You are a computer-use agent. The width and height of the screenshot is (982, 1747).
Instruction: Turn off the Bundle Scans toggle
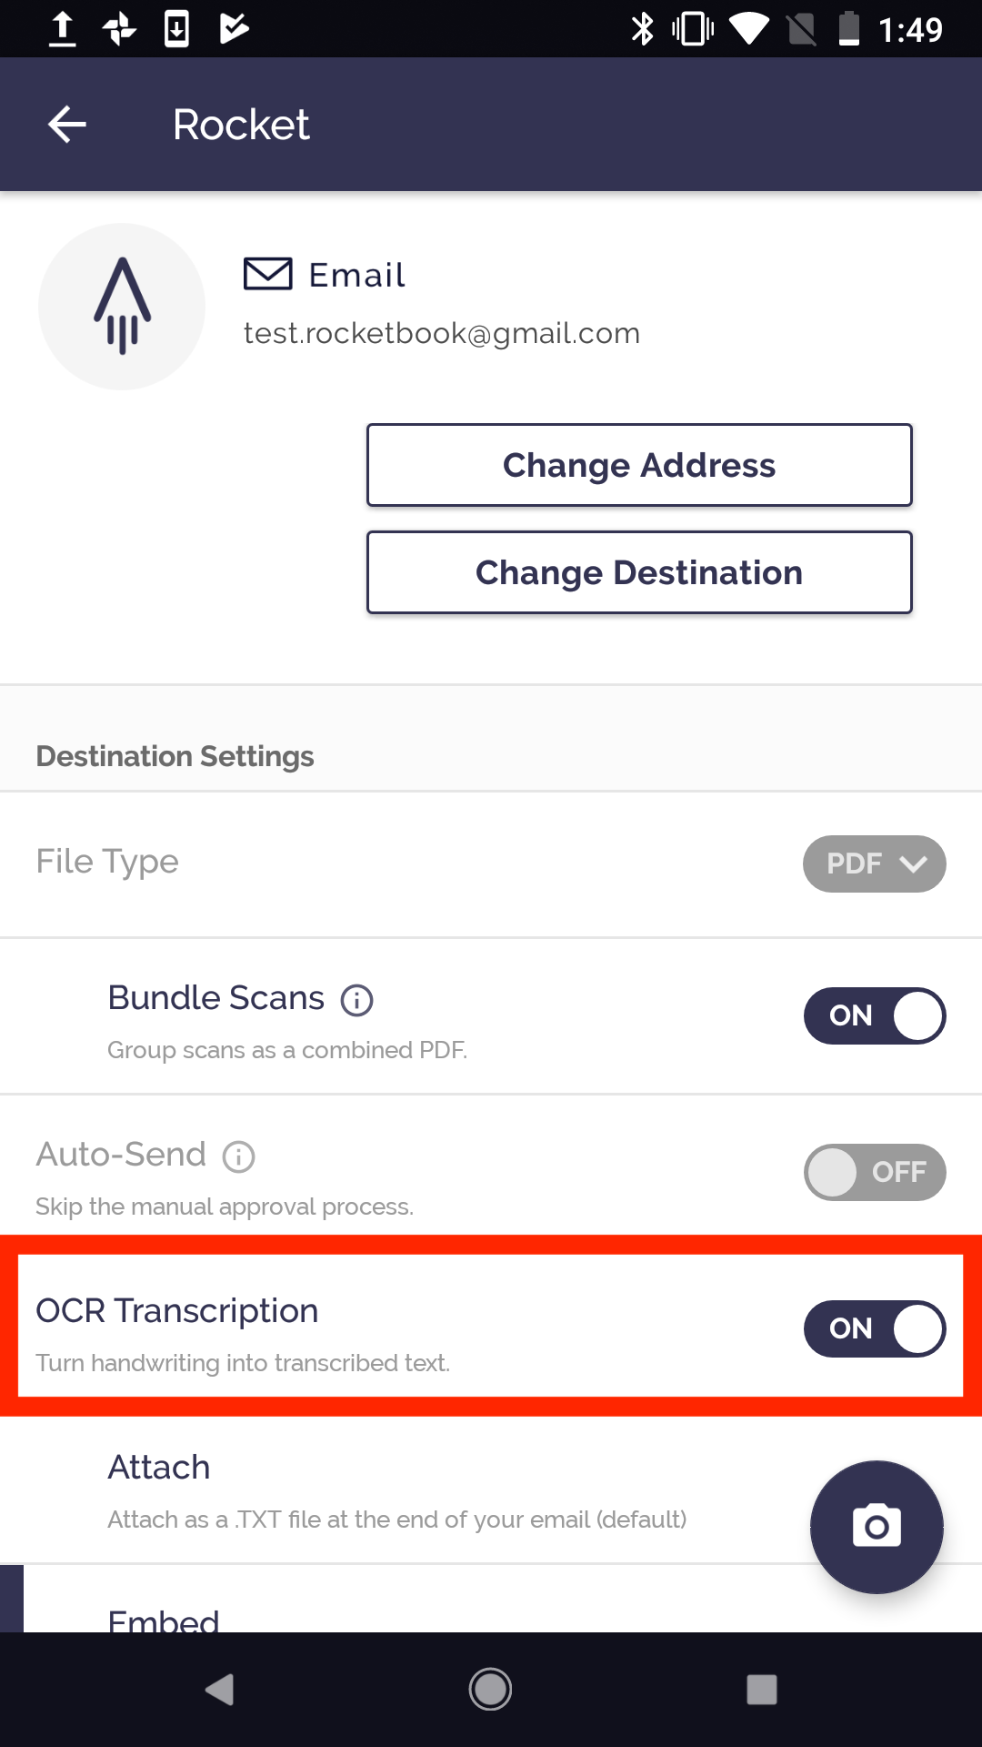pyautogui.click(x=875, y=1015)
